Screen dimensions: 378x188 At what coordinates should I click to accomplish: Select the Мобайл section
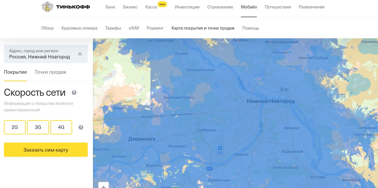tap(249, 7)
